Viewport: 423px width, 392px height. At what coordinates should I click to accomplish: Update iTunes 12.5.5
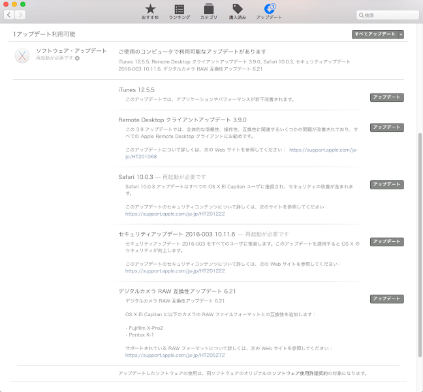tap(387, 97)
